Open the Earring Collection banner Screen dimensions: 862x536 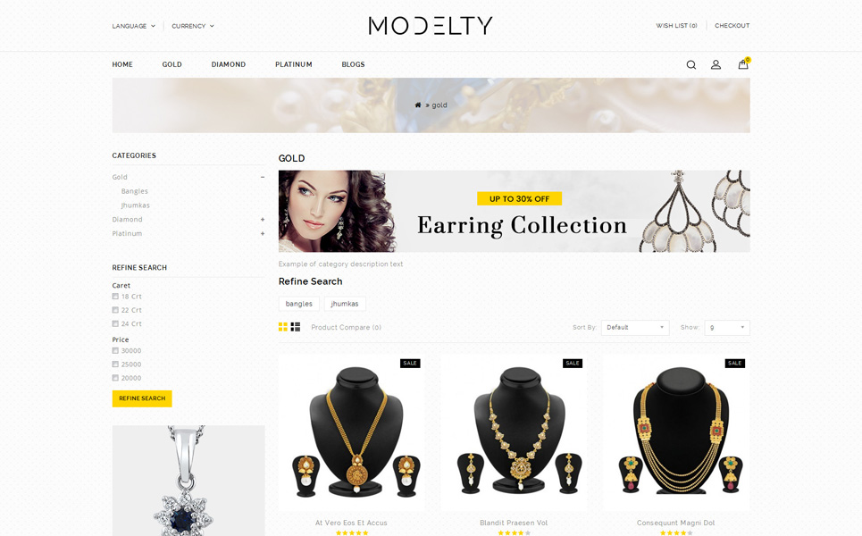[x=514, y=211]
